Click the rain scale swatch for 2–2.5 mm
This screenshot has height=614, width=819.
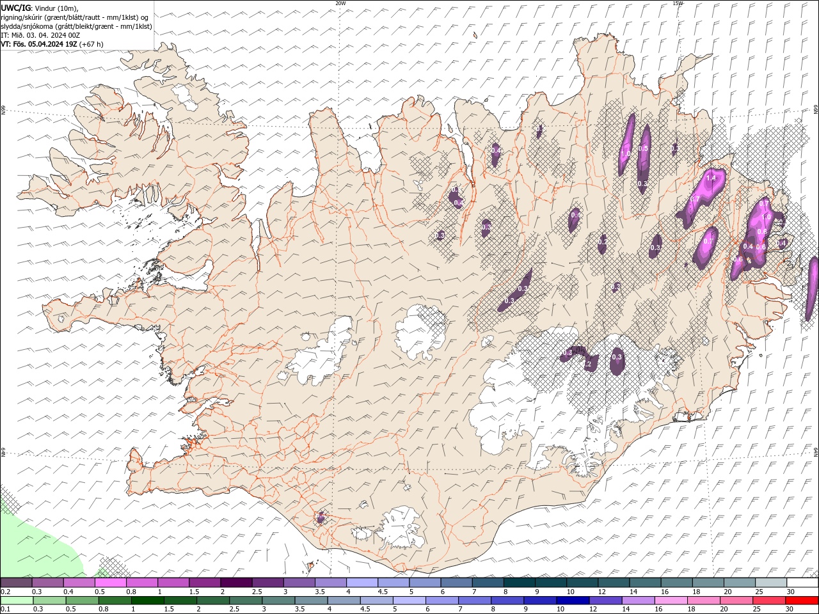pos(212,601)
